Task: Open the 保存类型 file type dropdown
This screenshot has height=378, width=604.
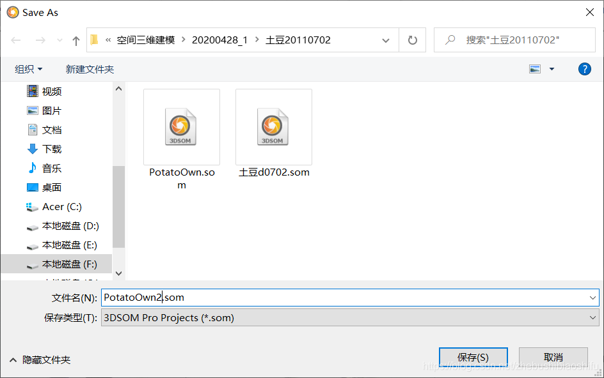Action: [x=350, y=318]
